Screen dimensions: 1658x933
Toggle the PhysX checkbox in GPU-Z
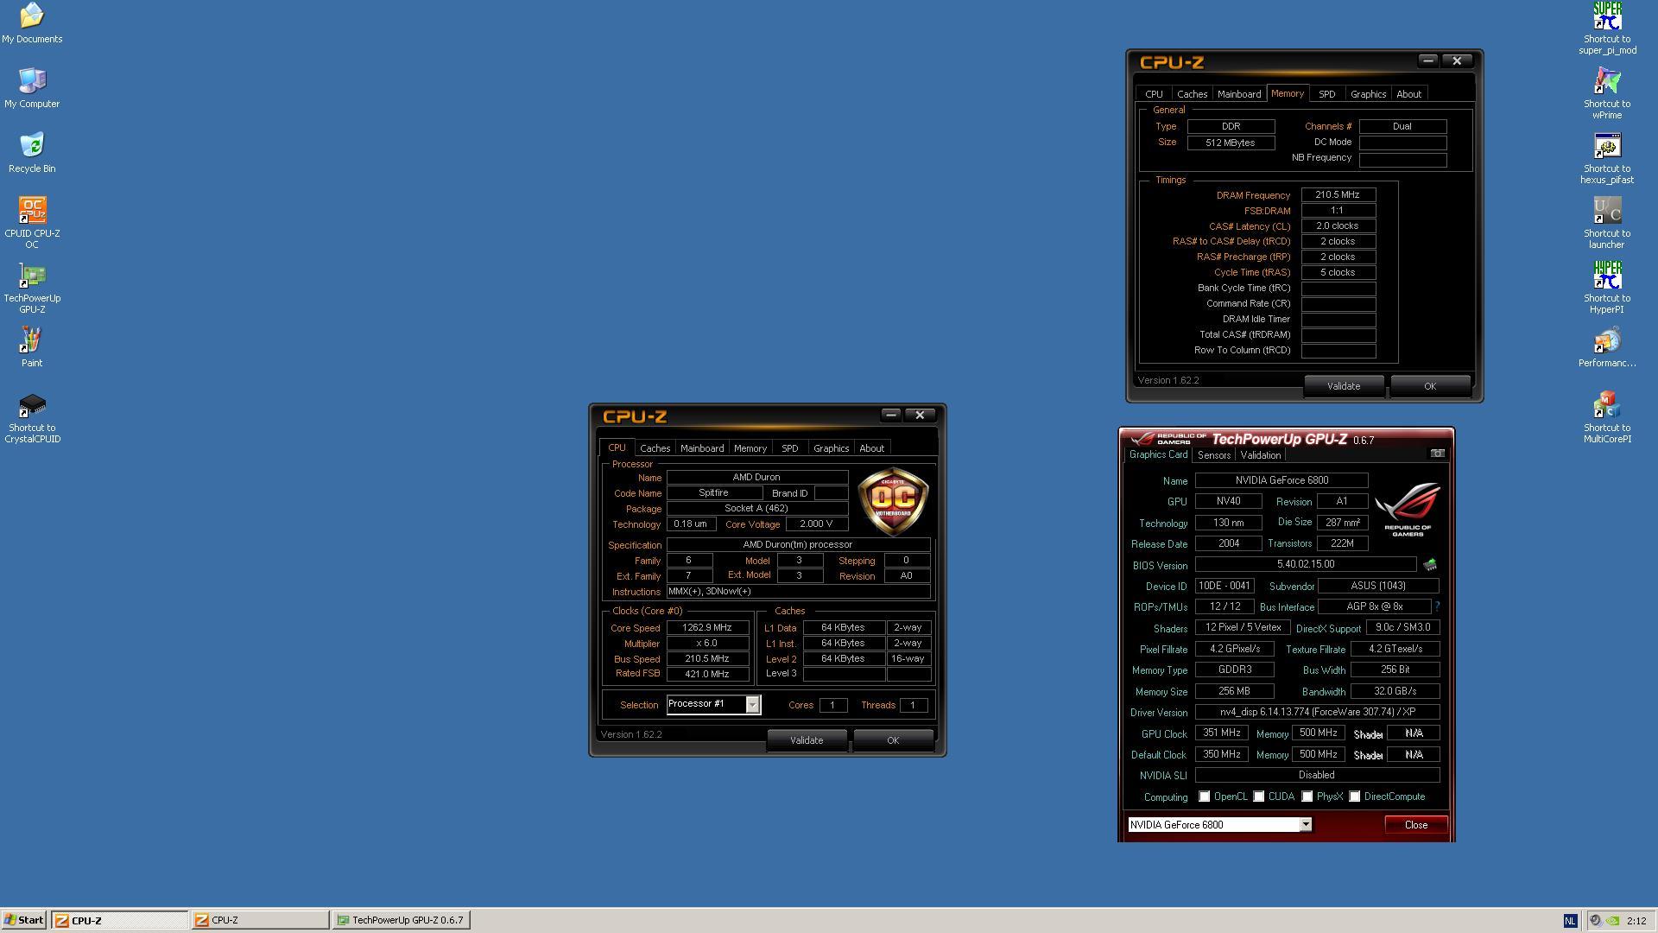tap(1307, 797)
